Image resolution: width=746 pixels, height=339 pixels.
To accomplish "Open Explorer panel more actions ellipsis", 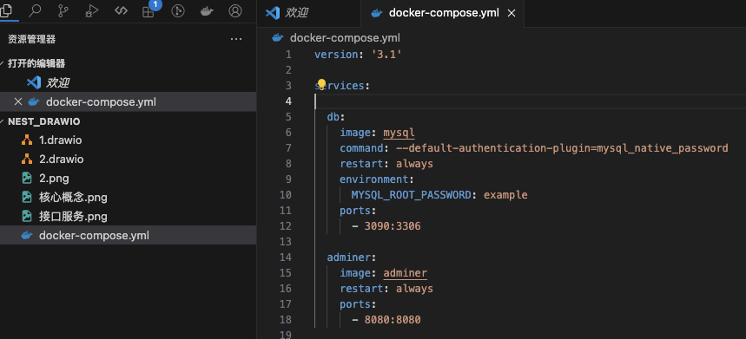I will coord(236,39).
